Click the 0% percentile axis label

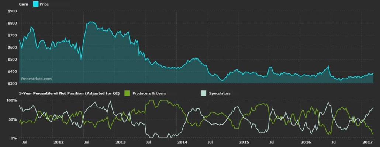14,138
